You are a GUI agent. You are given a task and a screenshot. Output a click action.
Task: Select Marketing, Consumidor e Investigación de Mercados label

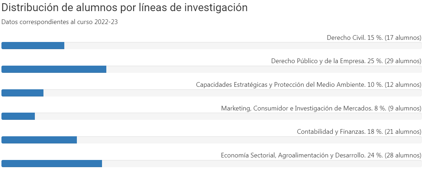(321, 108)
